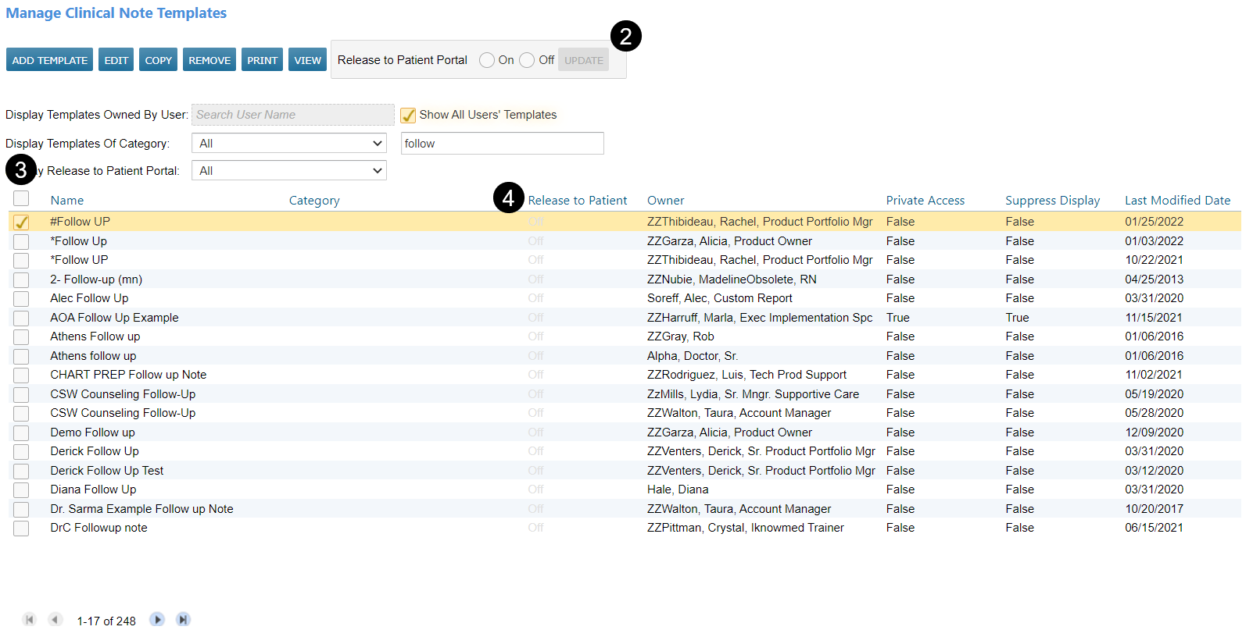Go to the previous page of templates

55,619
